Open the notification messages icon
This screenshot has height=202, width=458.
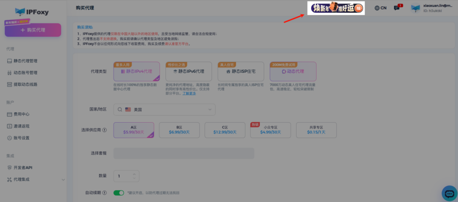396,8
